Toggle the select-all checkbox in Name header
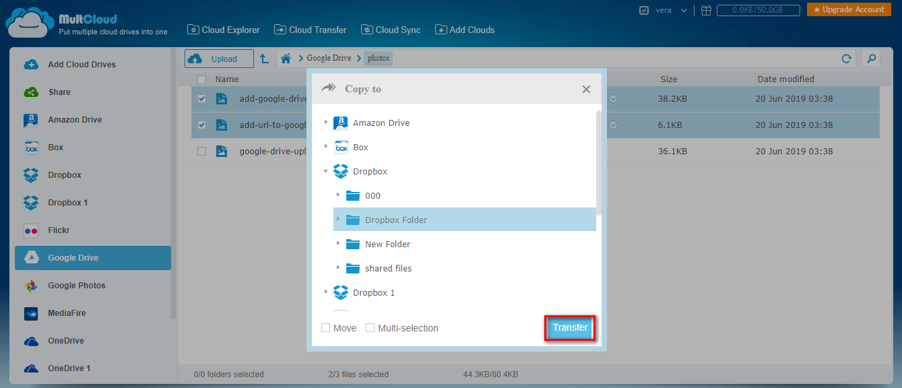Viewport: 902px width, 388px height. tap(201, 79)
